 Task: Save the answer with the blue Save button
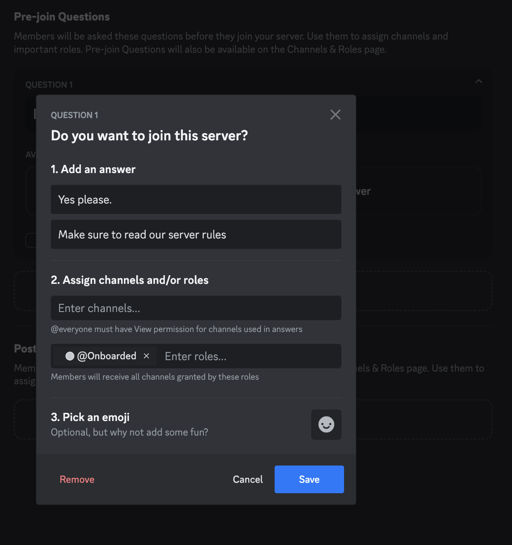coord(309,480)
